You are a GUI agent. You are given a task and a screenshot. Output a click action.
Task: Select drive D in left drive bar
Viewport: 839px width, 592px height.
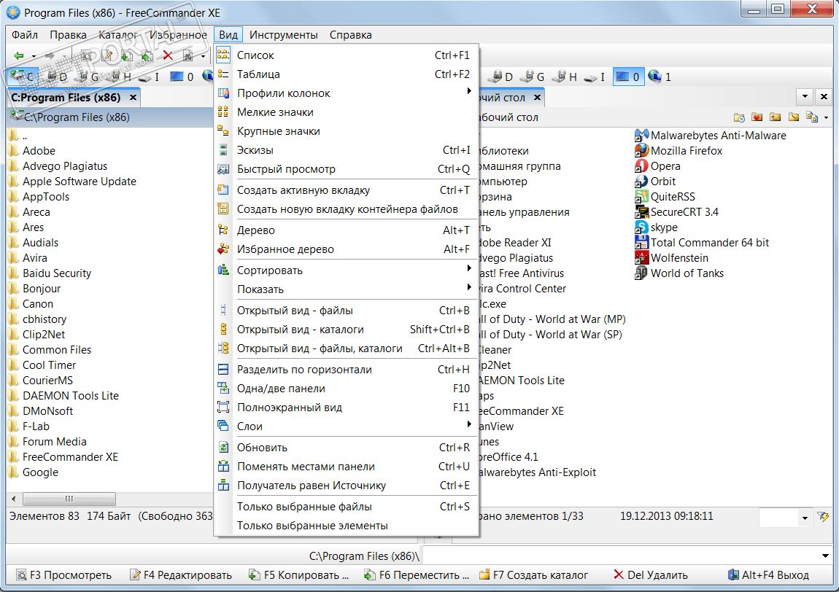pos(57,77)
